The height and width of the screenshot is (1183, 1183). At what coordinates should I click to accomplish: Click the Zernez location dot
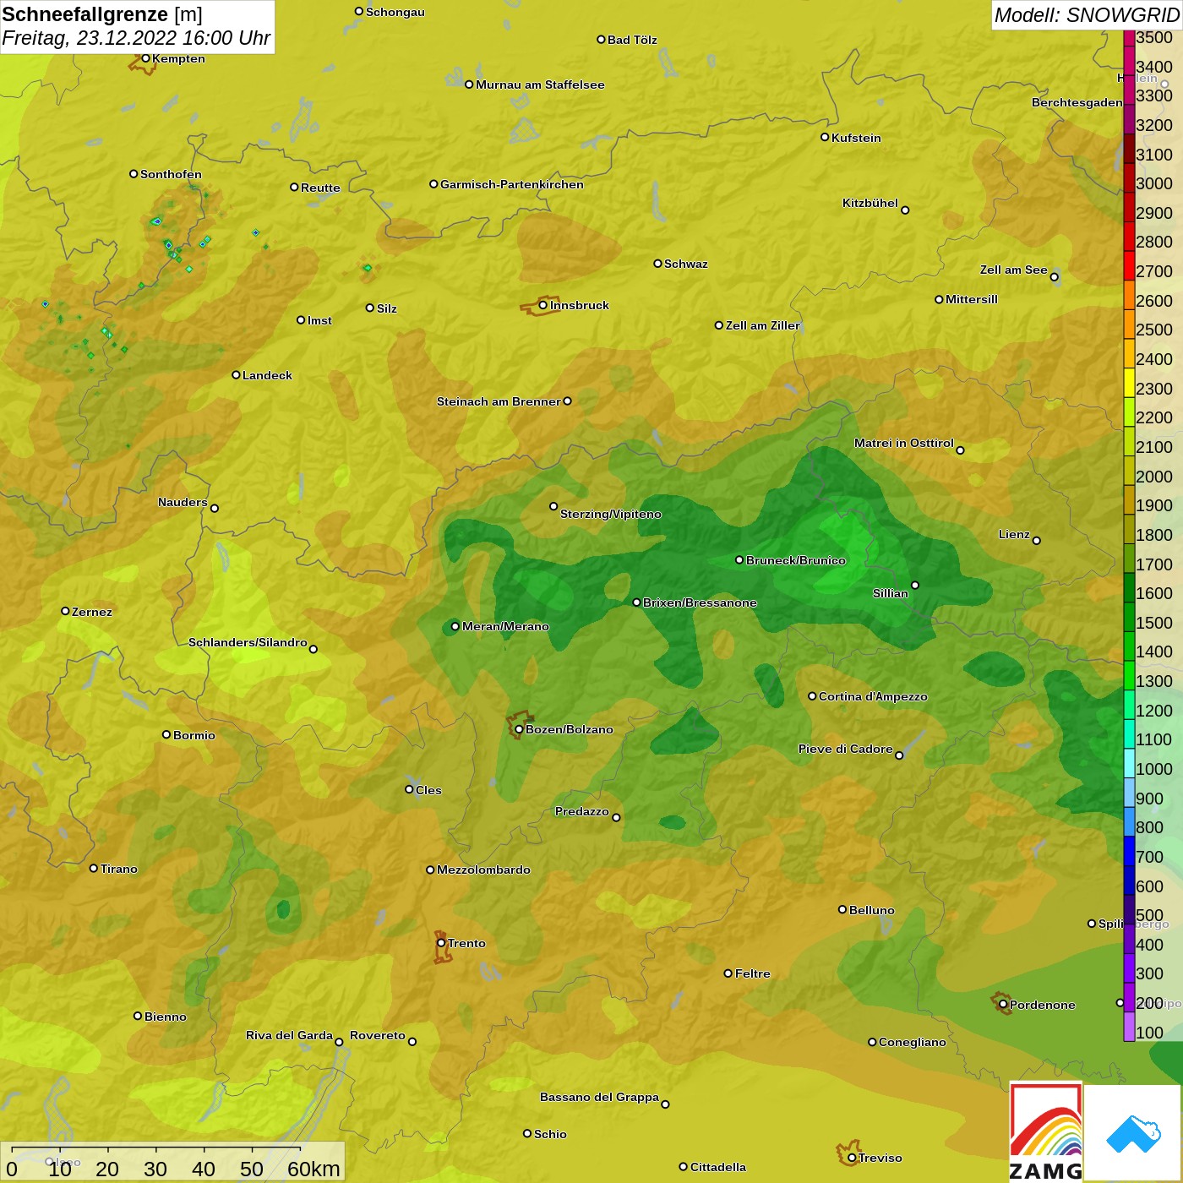(x=65, y=611)
